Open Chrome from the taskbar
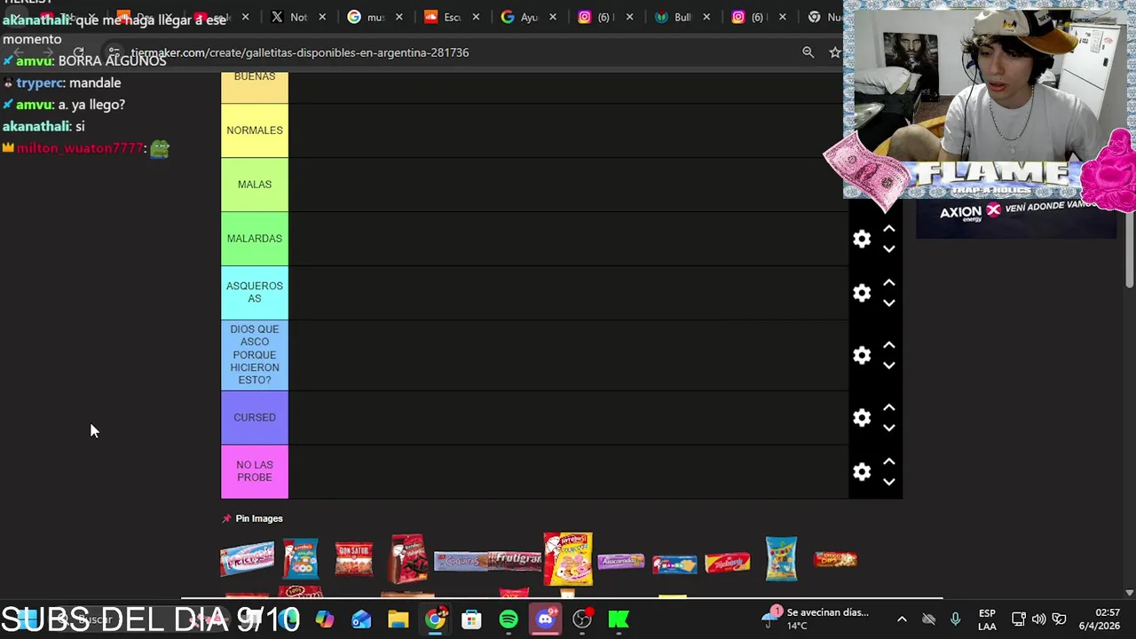The width and height of the screenshot is (1136, 639). pyautogui.click(x=435, y=619)
